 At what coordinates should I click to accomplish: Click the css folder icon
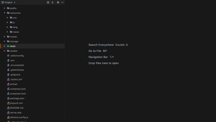click(11, 18)
